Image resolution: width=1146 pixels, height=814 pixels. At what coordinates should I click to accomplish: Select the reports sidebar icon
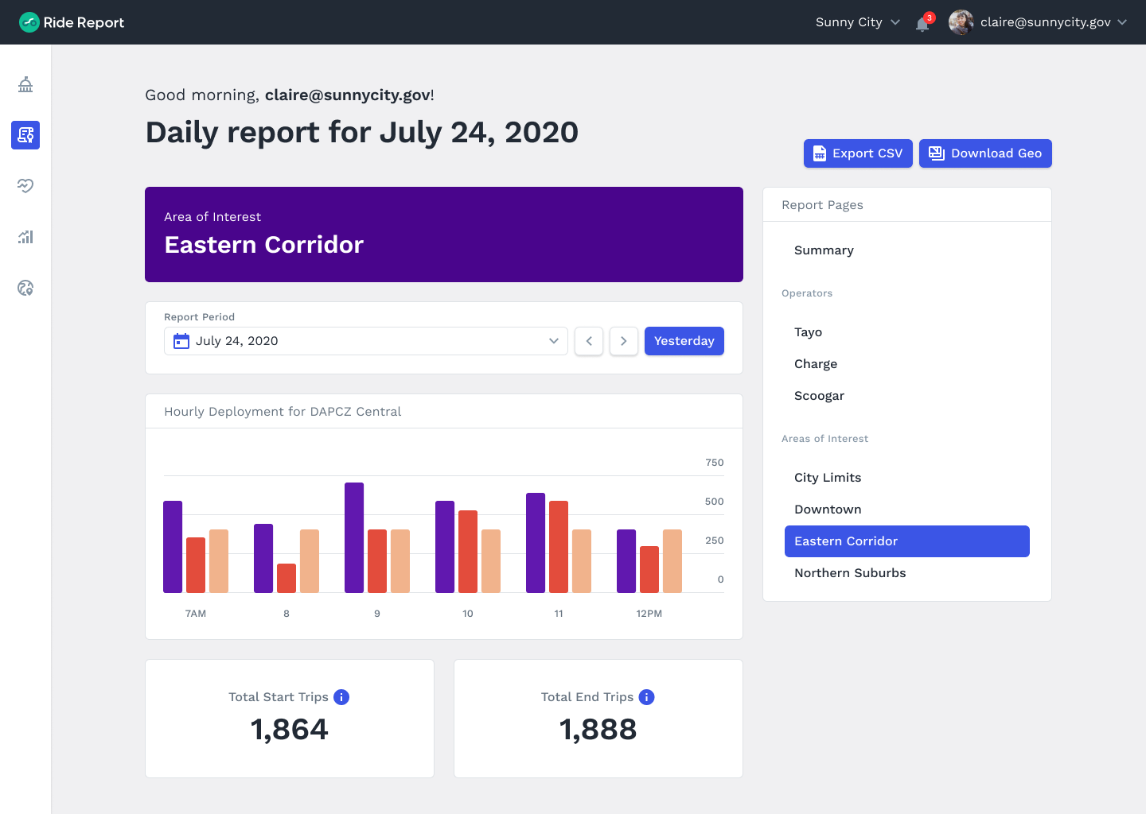coord(25,135)
